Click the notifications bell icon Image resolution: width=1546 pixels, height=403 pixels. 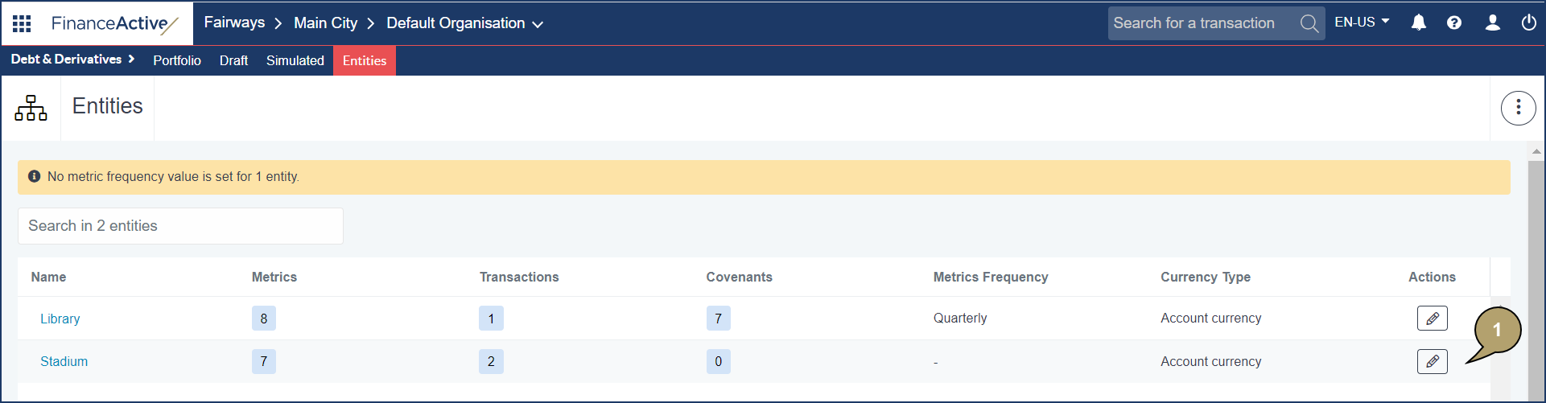(1418, 23)
